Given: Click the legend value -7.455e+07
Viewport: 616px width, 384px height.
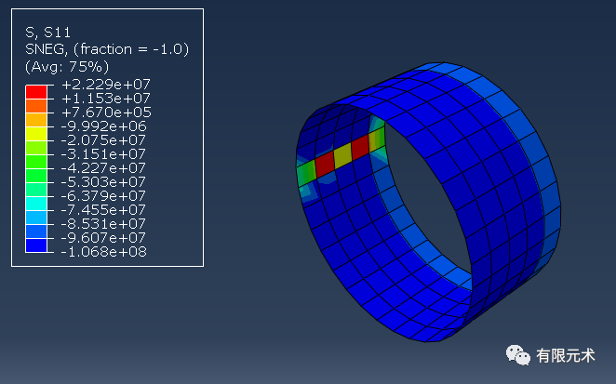Looking at the screenshot, I should pos(103,210).
